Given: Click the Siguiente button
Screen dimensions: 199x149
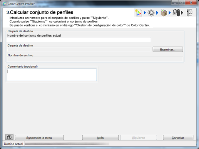Looking at the screenshot, I should tap(139, 137).
